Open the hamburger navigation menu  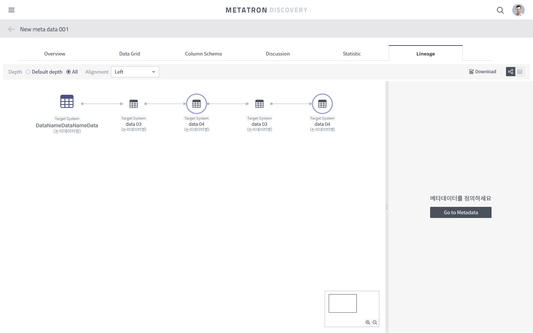(x=11, y=10)
